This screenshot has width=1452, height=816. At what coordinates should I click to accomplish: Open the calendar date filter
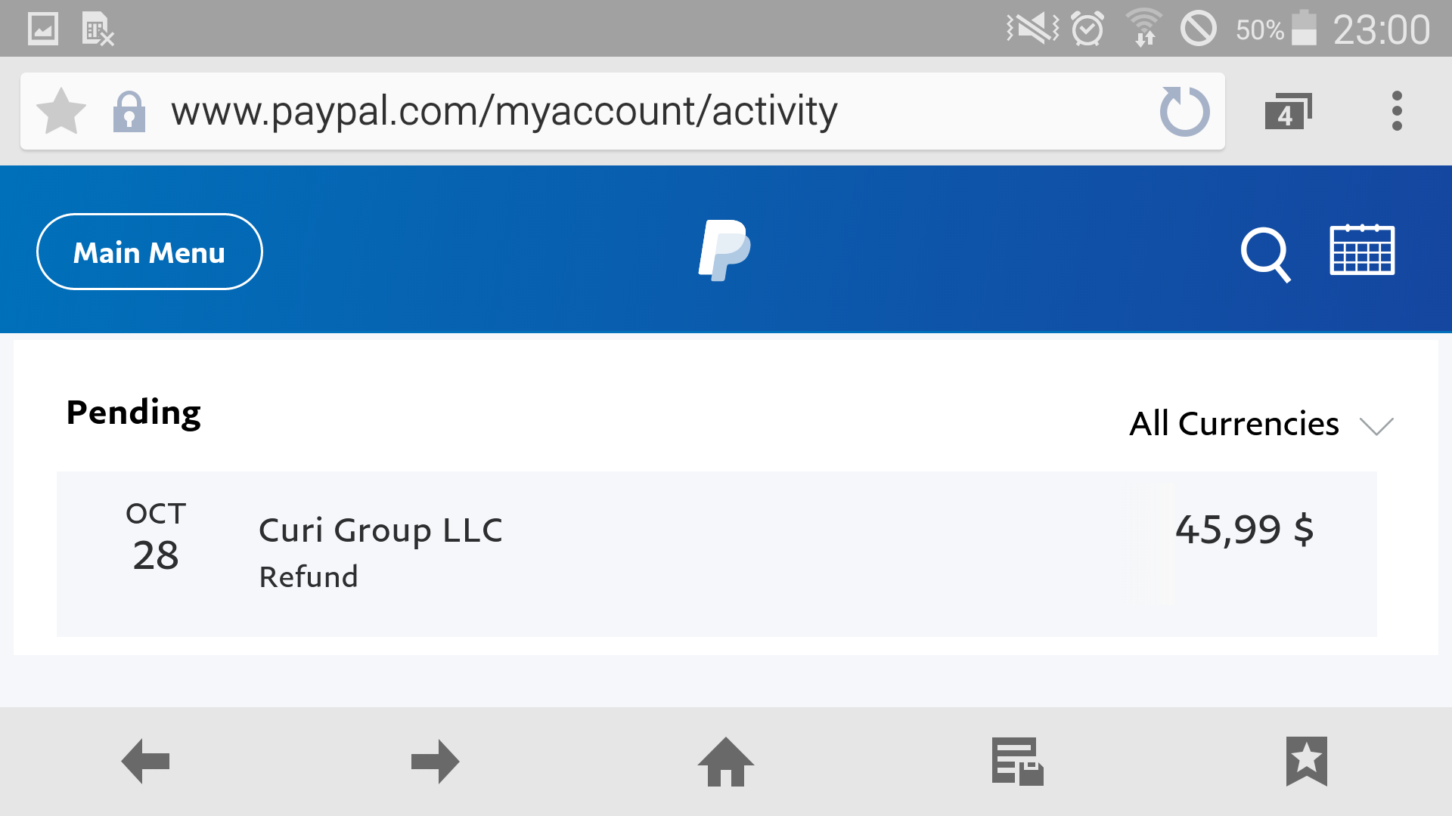pyautogui.click(x=1362, y=250)
